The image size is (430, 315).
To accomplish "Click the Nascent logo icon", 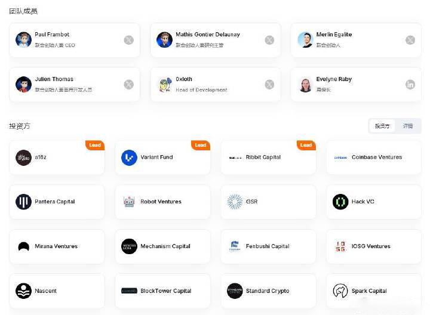I will point(23,291).
